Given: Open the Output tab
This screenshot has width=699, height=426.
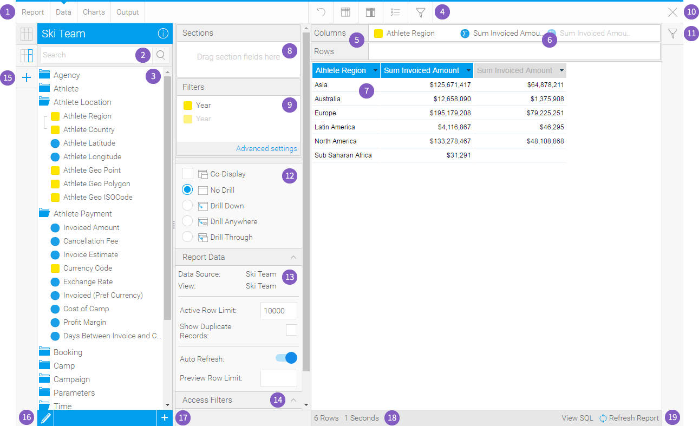Looking at the screenshot, I should pyautogui.click(x=127, y=12).
